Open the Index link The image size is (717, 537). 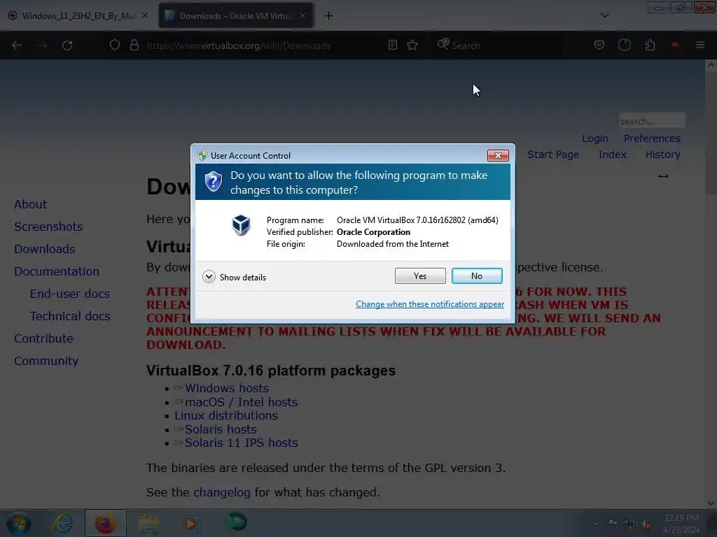point(612,155)
